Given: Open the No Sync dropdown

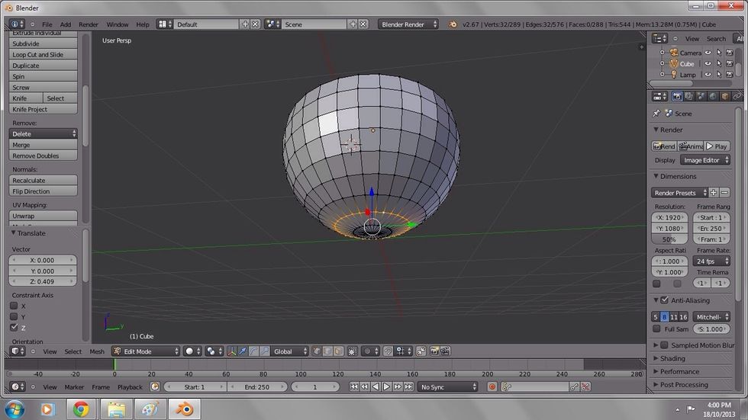Looking at the screenshot, I should pos(447,387).
